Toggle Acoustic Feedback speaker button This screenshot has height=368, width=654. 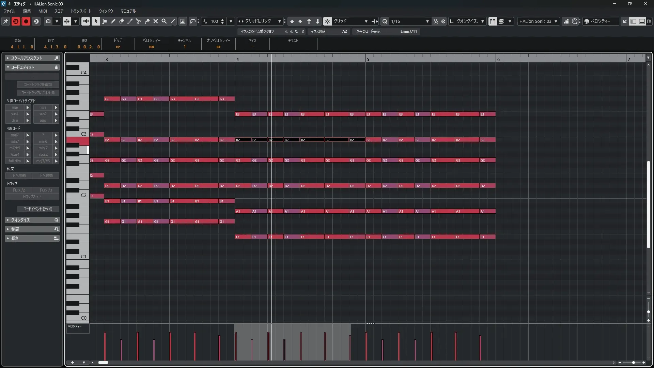pyautogui.click(x=85, y=21)
